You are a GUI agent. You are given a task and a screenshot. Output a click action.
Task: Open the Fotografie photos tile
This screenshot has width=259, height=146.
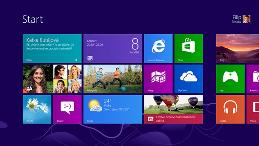113,79
